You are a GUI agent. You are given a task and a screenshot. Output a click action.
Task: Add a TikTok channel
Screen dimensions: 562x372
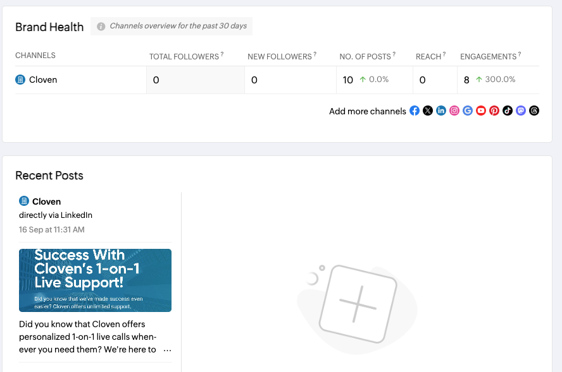coord(508,111)
